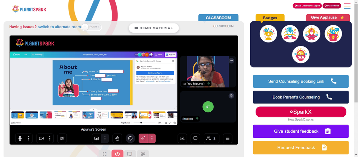
Task: Turn off camera in meeting toolbar
Action: pos(41,138)
